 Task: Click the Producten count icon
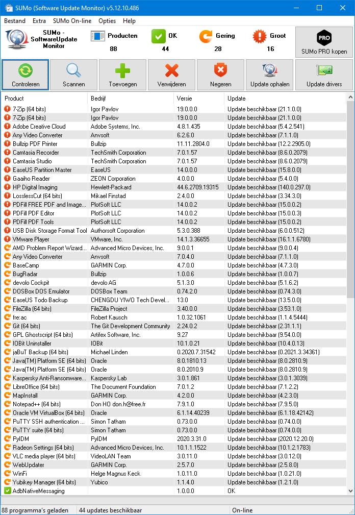point(97,36)
